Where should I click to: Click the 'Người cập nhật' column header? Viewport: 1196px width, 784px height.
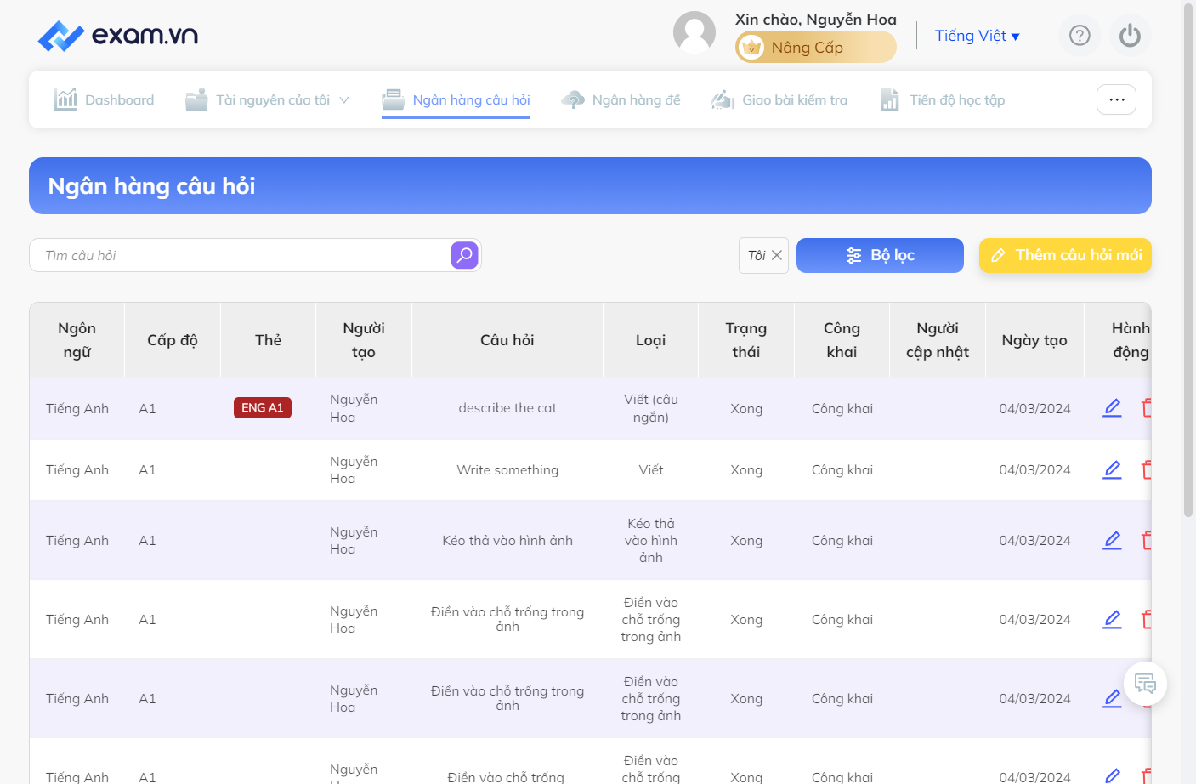938,340
